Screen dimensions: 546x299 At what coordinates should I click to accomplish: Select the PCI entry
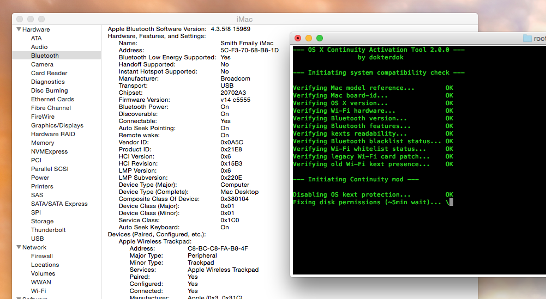tap(36, 160)
